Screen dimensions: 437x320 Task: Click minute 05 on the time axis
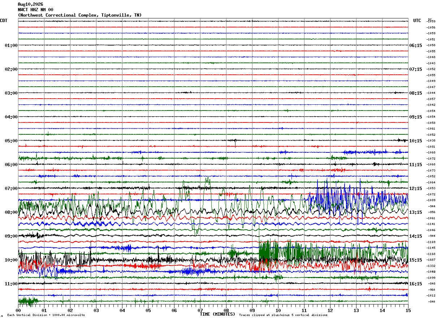148,310
